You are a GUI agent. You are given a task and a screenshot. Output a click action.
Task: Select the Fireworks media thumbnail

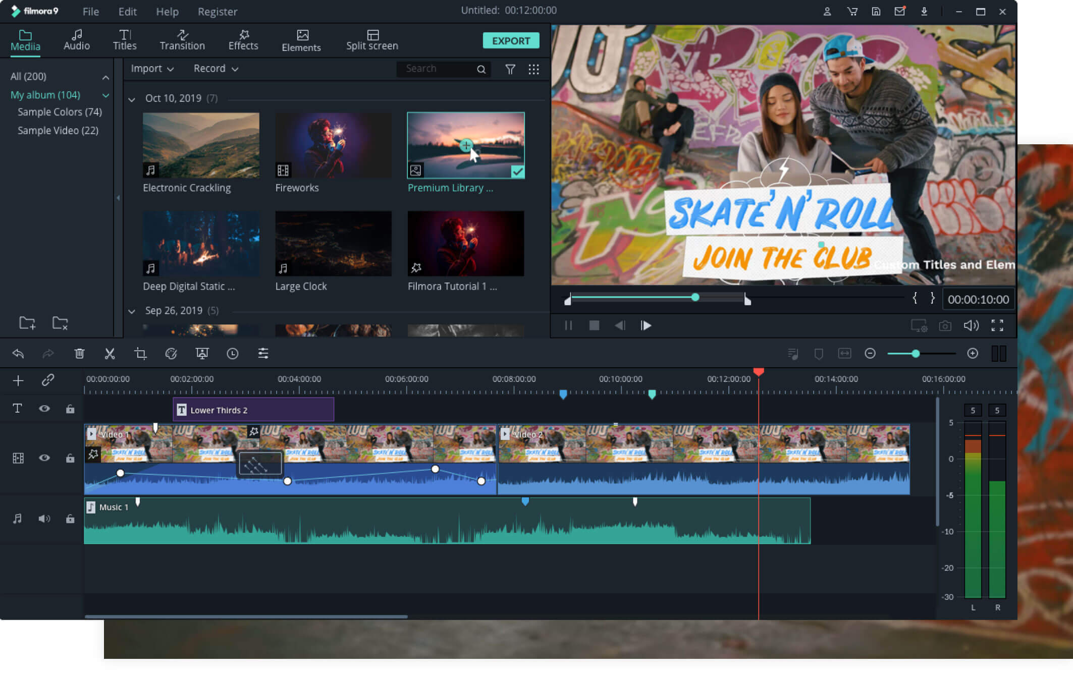coord(333,145)
